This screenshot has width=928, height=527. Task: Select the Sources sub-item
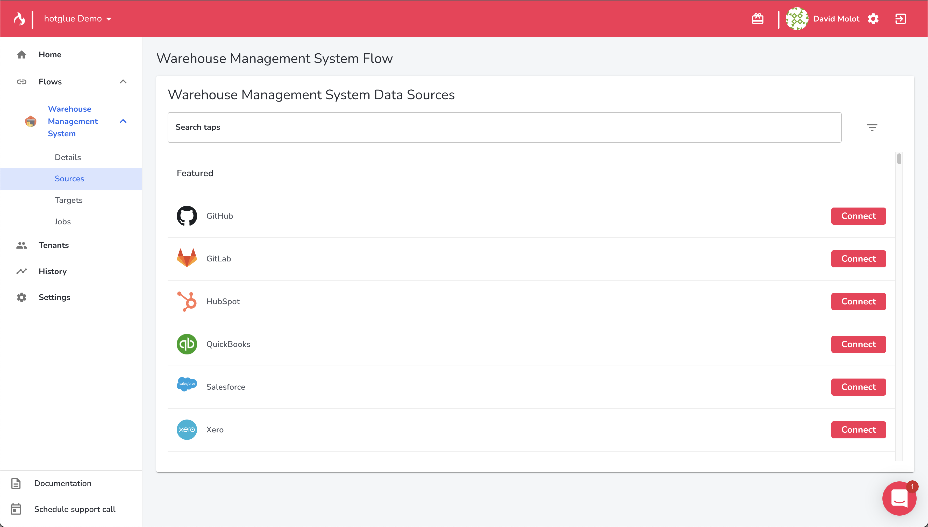tap(71, 179)
